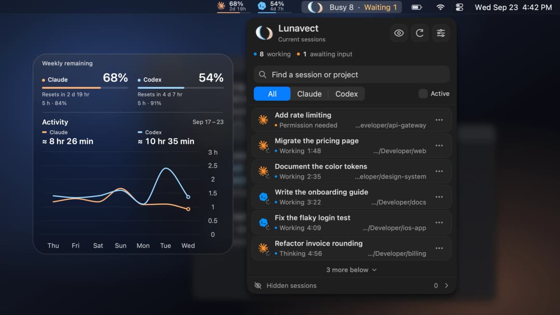
Task: Switch to the Codex filter tab
Action: coord(346,94)
